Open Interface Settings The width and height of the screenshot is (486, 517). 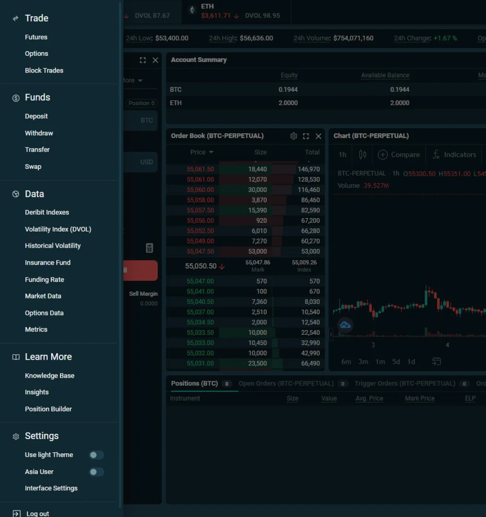pyautogui.click(x=51, y=488)
